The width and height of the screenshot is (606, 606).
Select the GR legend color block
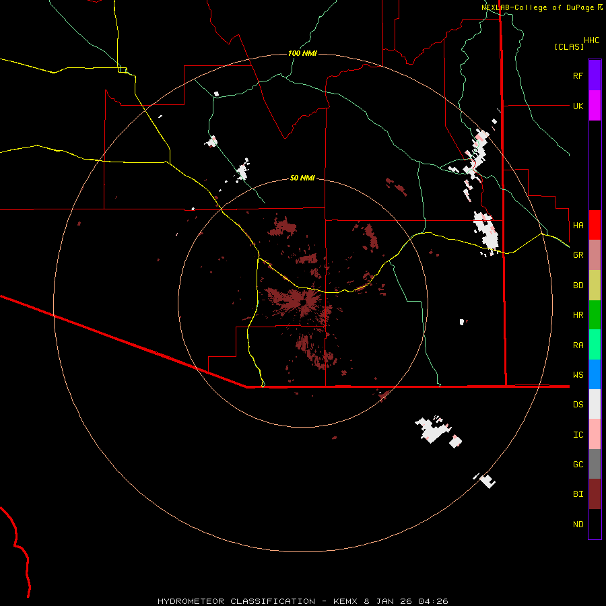point(595,255)
